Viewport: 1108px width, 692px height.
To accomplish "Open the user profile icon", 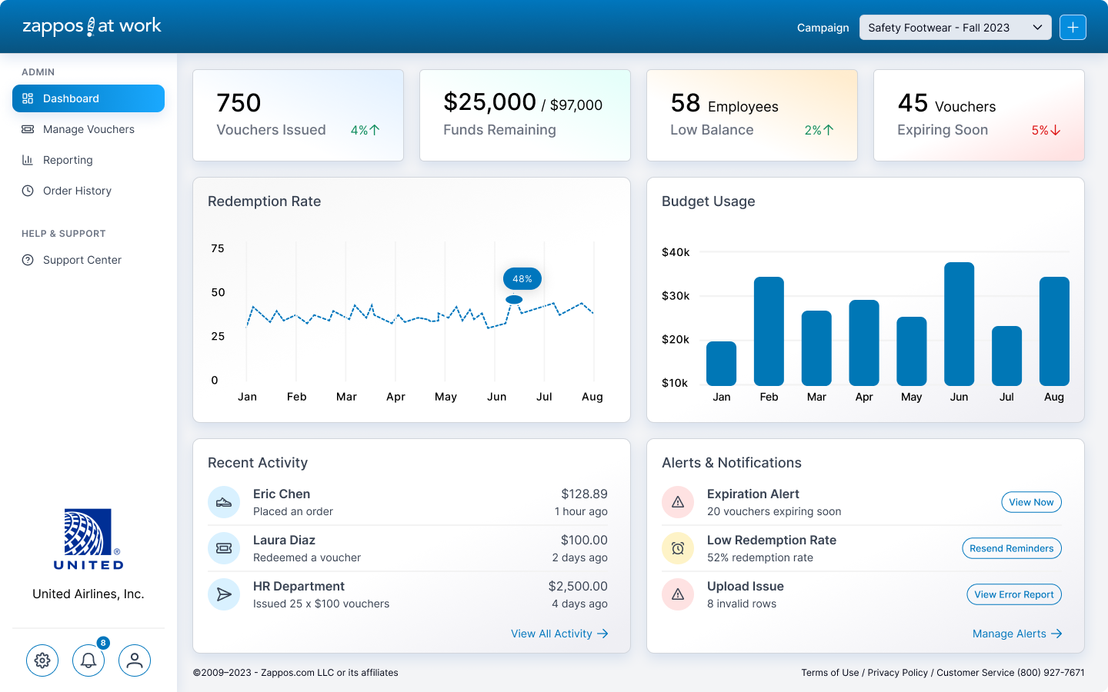I will (x=135, y=660).
